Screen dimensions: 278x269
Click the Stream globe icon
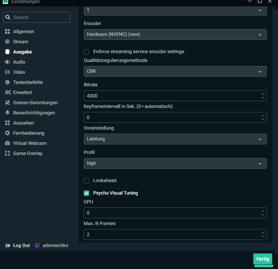coord(7,42)
